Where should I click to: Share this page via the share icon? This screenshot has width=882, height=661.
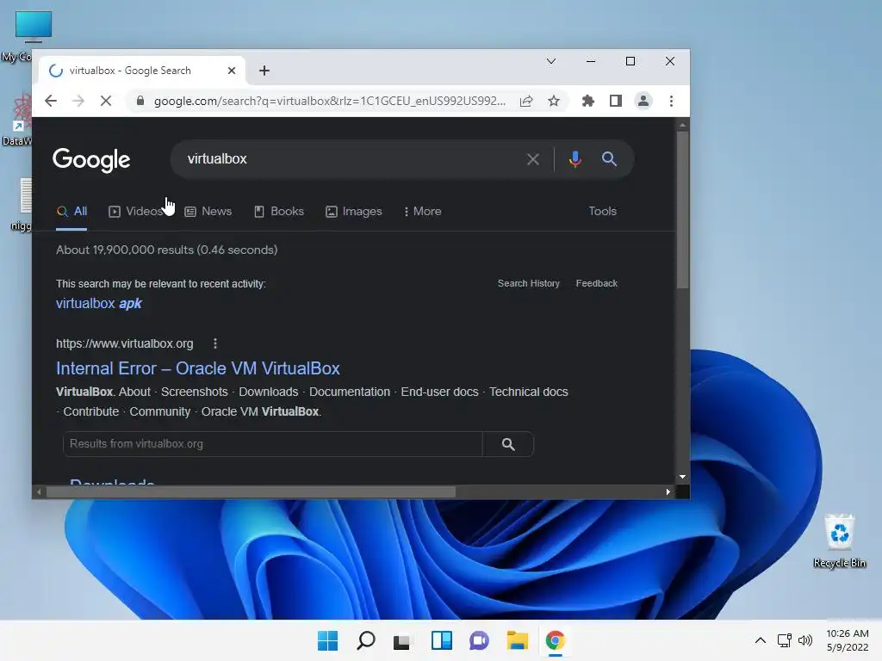526,102
